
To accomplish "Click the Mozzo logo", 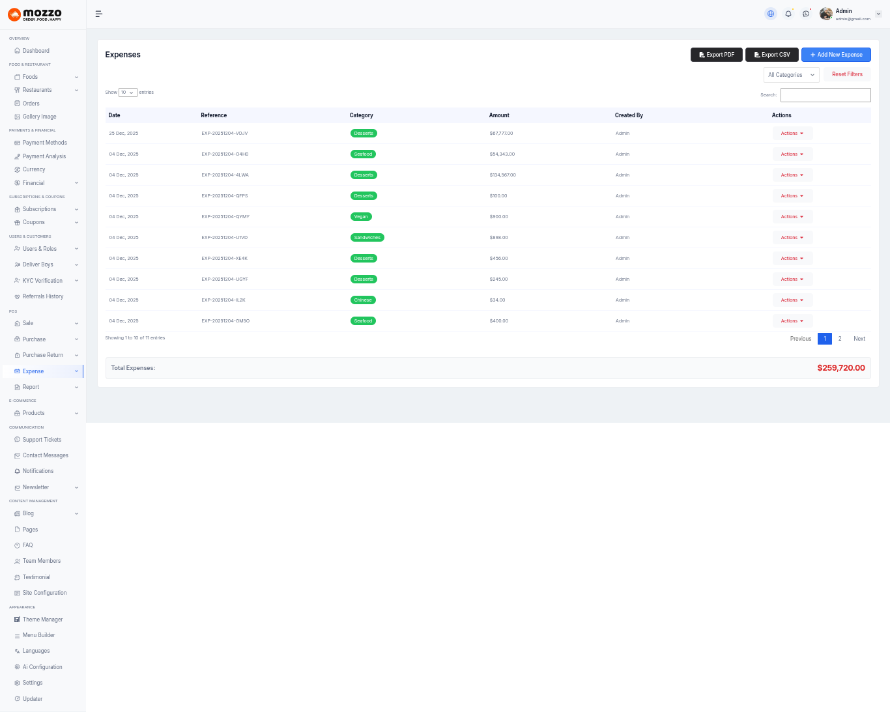I will tap(35, 14).
